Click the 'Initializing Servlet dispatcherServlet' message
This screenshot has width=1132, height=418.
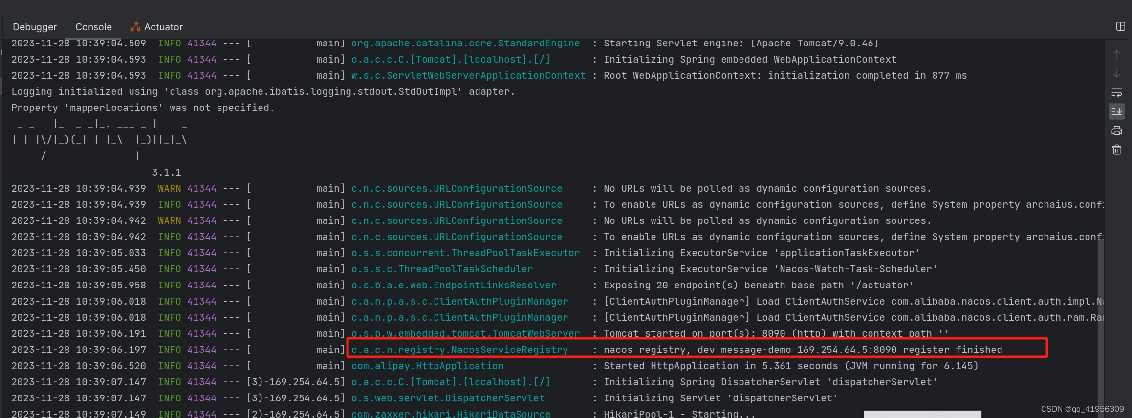pyautogui.click(x=720, y=398)
